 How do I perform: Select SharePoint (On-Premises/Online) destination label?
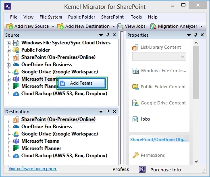click(x=58, y=119)
